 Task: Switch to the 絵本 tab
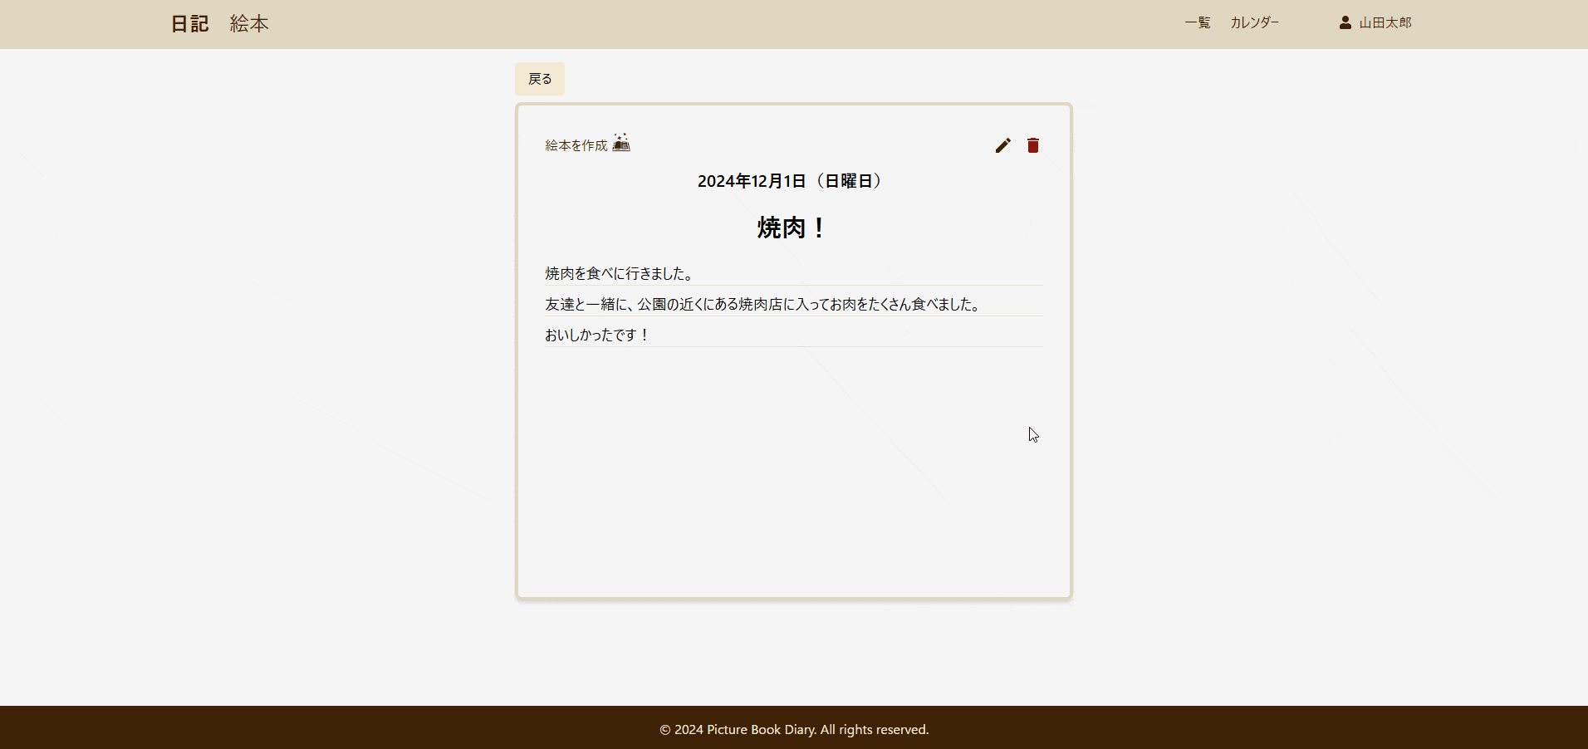coord(249,23)
